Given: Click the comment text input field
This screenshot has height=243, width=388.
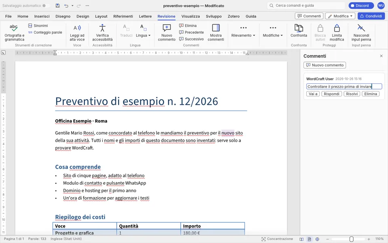Looking at the screenshot, I should pyautogui.click(x=344, y=86).
